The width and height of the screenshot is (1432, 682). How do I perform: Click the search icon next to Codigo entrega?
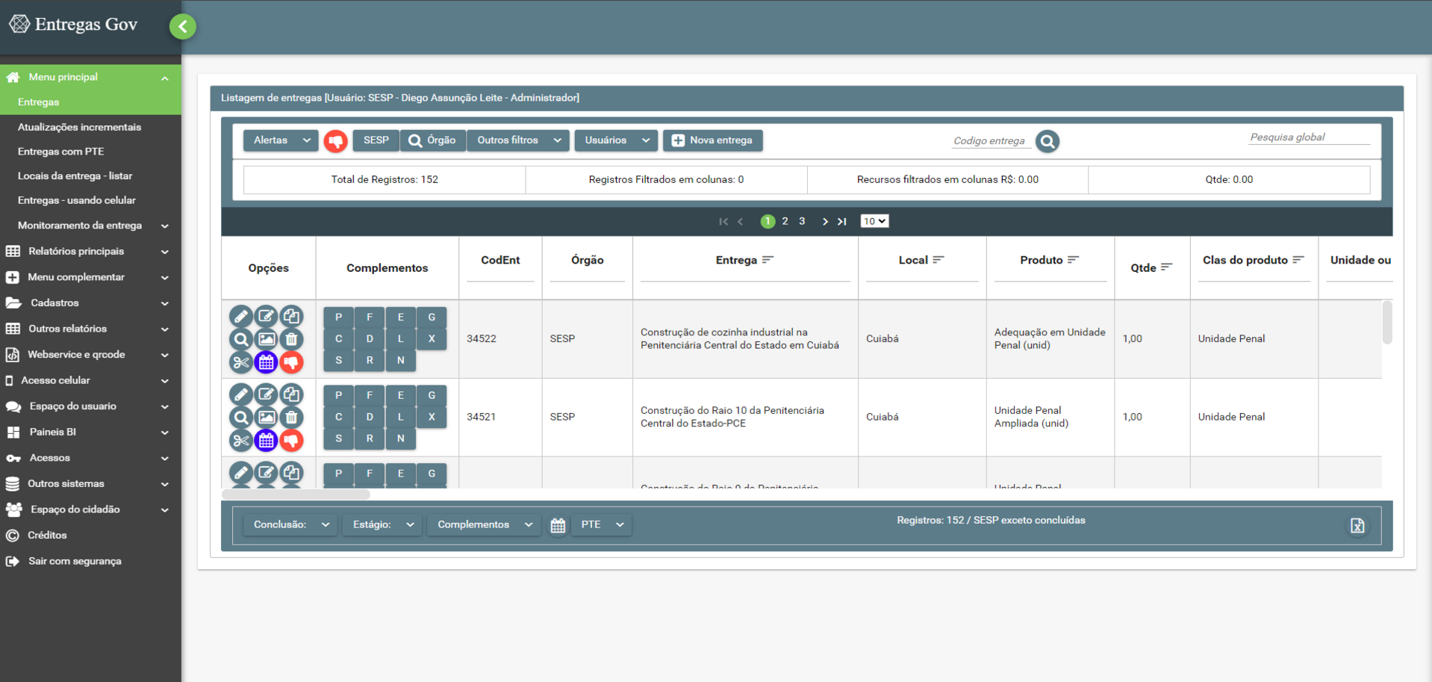1047,141
